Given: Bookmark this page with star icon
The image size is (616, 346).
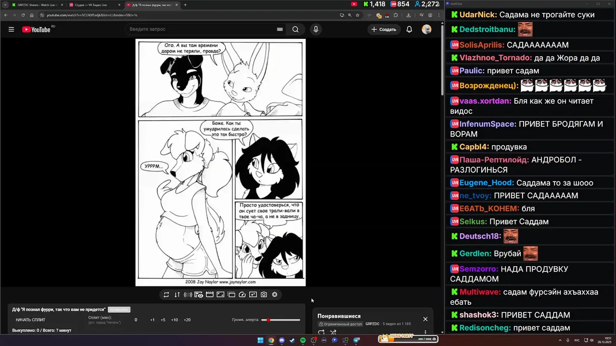Looking at the screenshot, I should [x=358, y=15].
